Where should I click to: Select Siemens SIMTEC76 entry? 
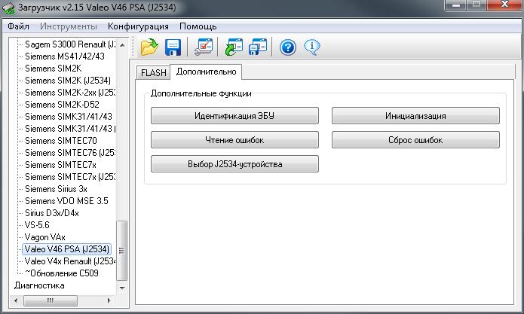coord(70,153)
